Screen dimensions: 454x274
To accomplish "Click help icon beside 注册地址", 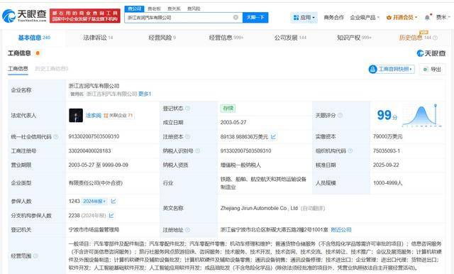I will pyautogui.click(x=187, y=230).
